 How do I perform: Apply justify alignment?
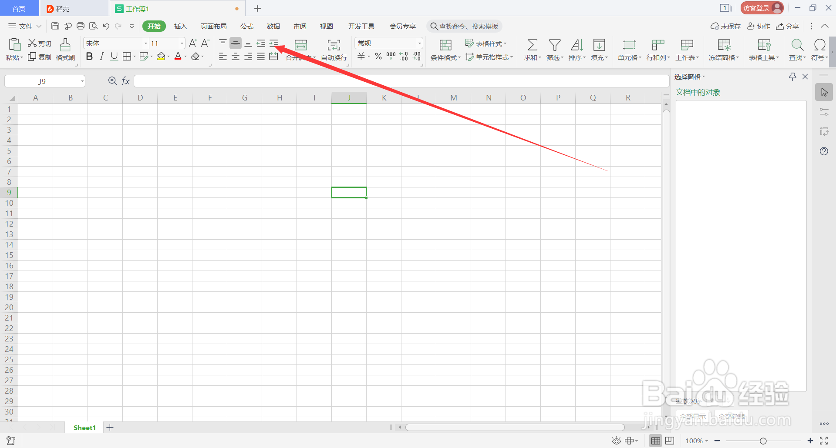click(x=261, y=57)
